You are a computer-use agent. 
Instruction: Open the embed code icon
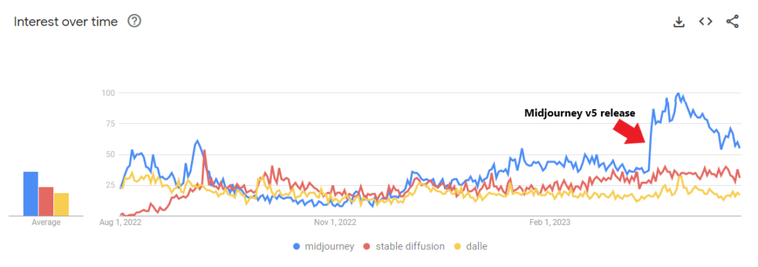point(705,21)
